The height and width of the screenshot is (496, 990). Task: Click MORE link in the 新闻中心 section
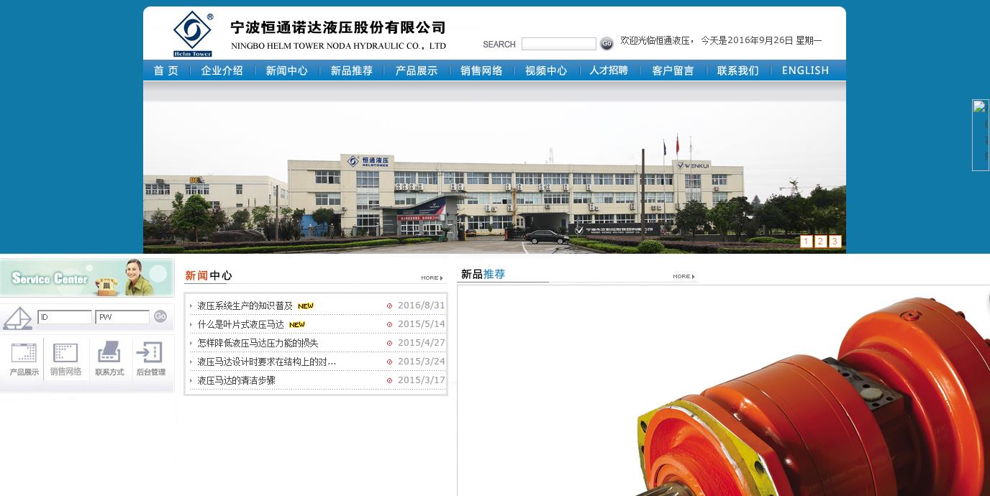432,277
